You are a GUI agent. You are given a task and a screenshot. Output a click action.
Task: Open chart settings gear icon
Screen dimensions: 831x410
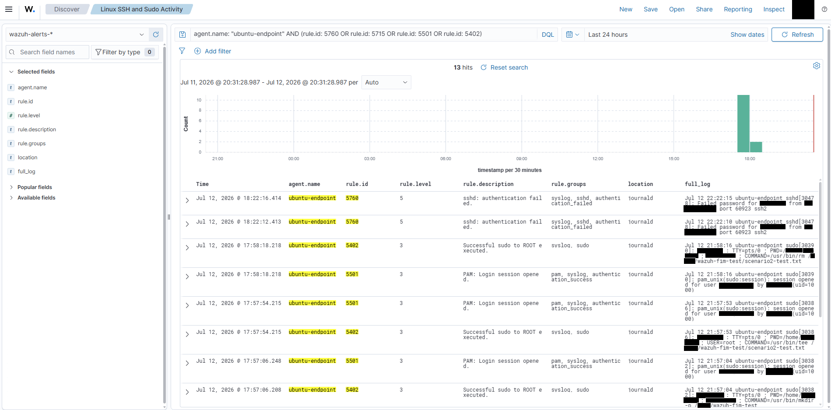pyautogui.click(x=816, y=66)
